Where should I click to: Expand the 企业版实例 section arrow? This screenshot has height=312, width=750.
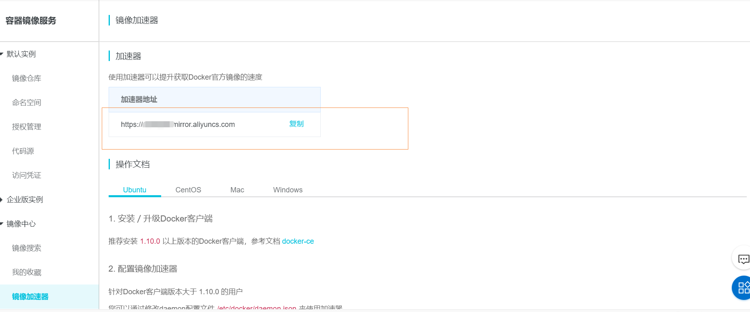(x=2, y=199)
